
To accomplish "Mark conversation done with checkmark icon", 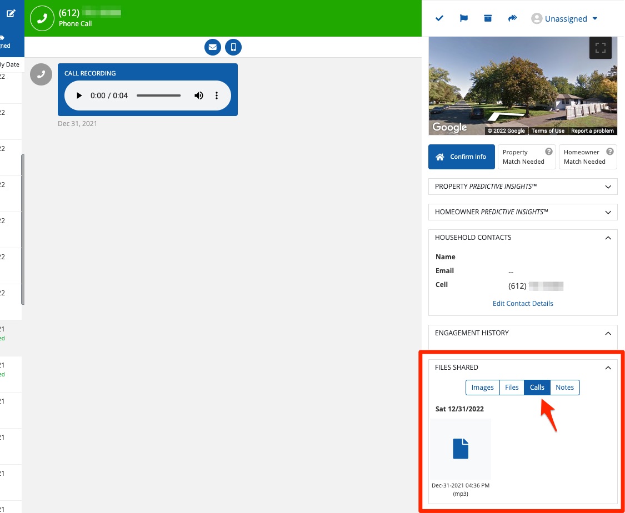I will coord(439,18).
